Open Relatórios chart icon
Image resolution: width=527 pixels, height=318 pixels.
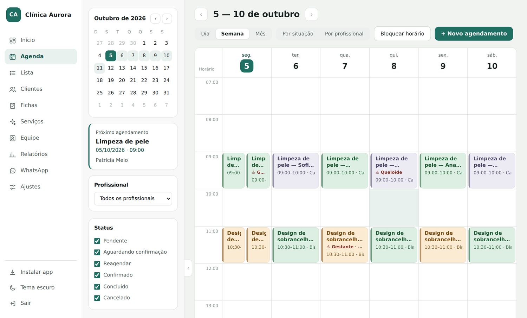[13, 154]
